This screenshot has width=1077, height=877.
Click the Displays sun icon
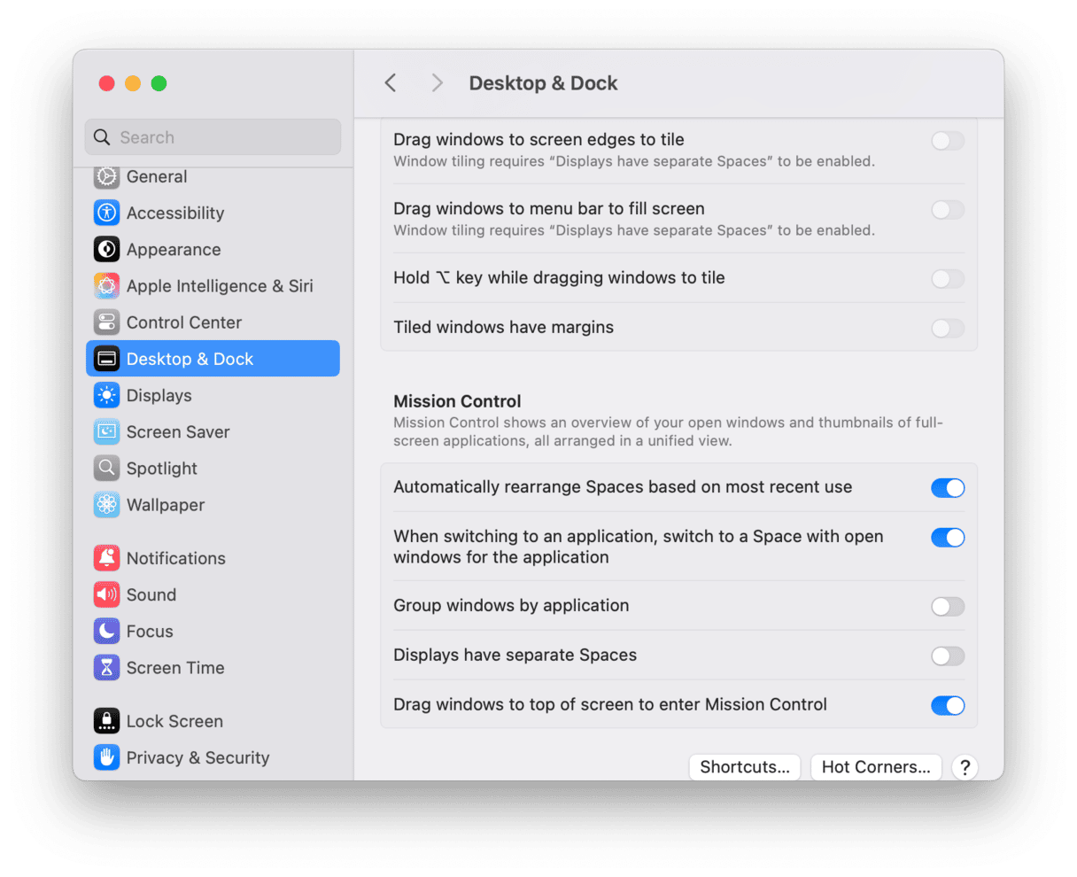106,395
